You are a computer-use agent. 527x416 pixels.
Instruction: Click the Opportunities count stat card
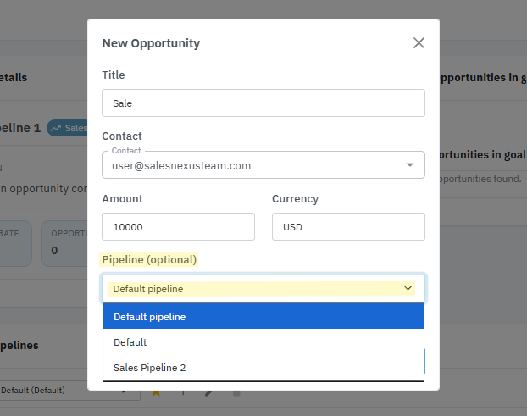[x=68, y=242]
